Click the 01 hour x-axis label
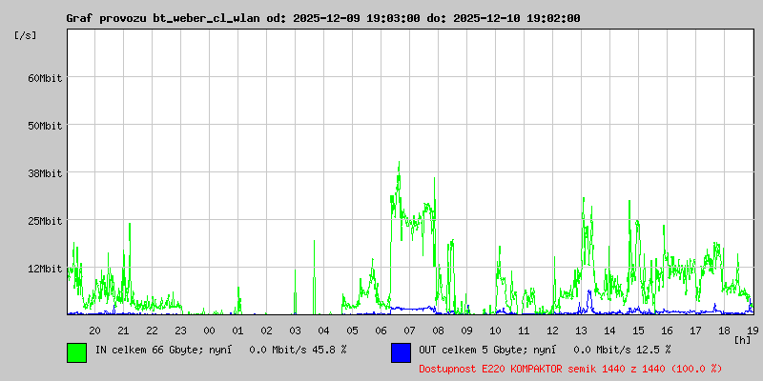The height and width of the screenshot is (381, 763). coord(237,331)
